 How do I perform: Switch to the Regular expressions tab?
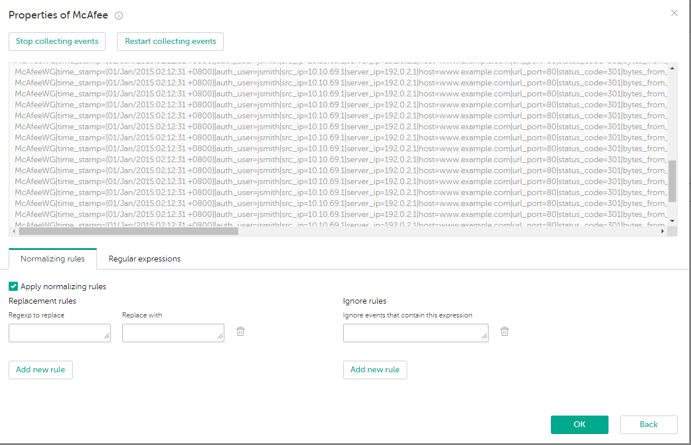click(144, 259)
